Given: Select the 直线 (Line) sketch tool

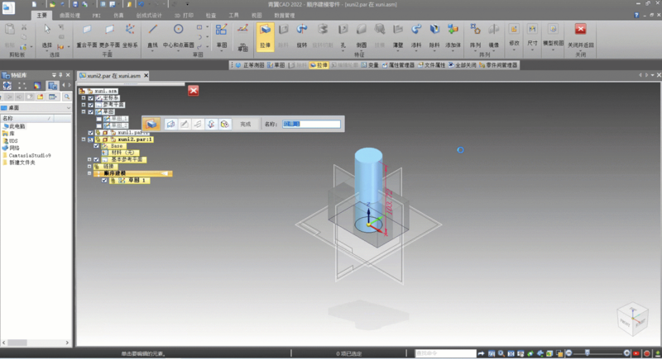Looking at the screenshot, I should [x=152, y=33].
